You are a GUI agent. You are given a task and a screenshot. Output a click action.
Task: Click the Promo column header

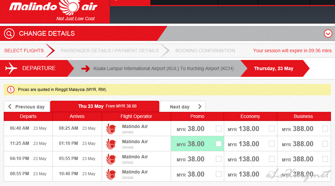pyautogui.click(x=197, y=116)
